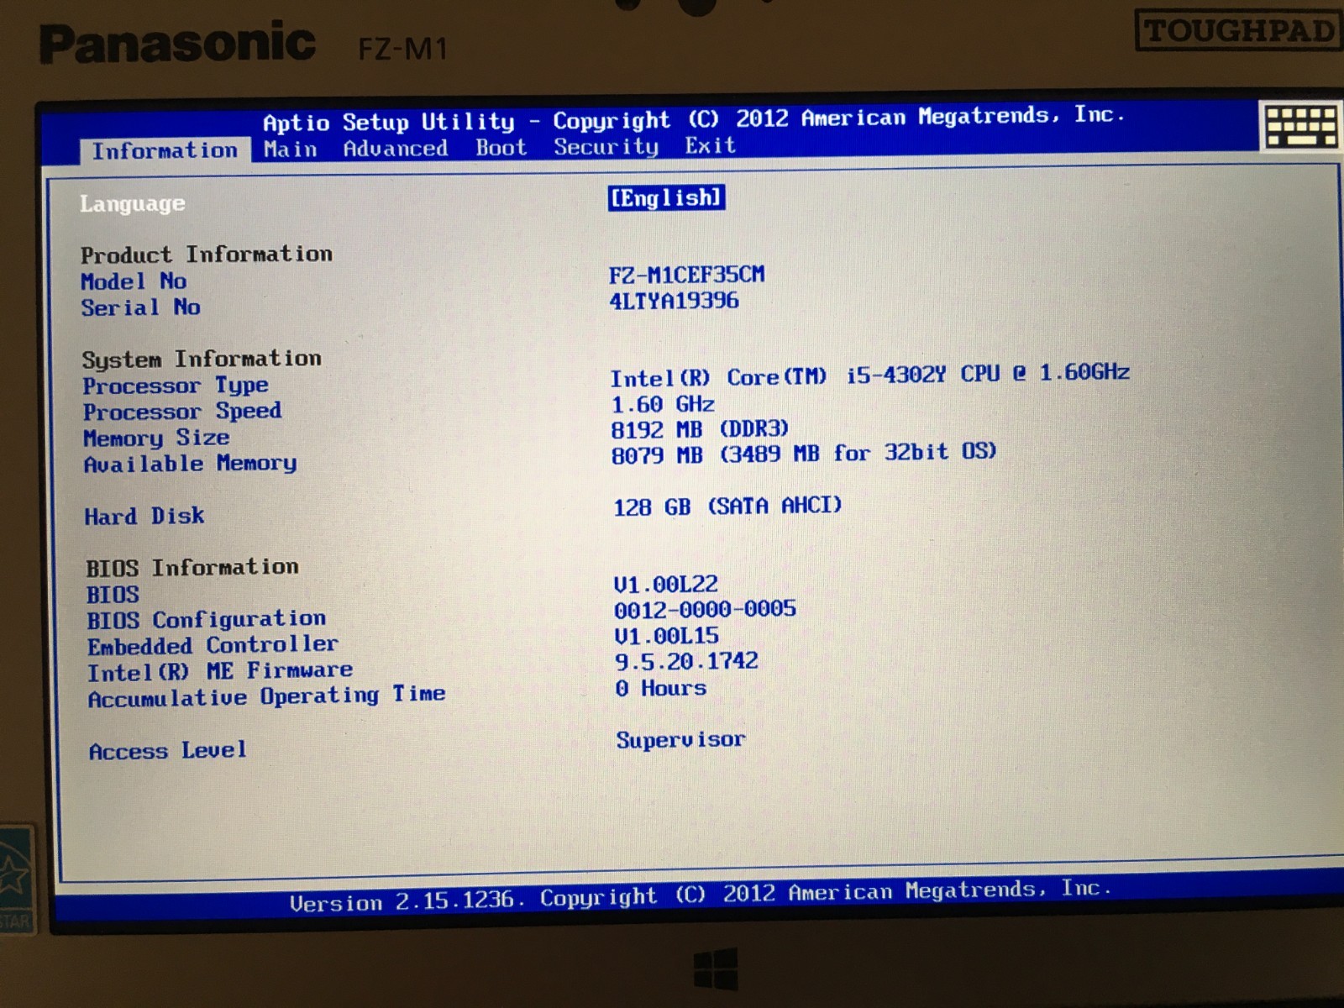Click the Version 2.15.1236 footer text
Image resolution: width=1344 pixels, height=1008 pixels.
407,902
